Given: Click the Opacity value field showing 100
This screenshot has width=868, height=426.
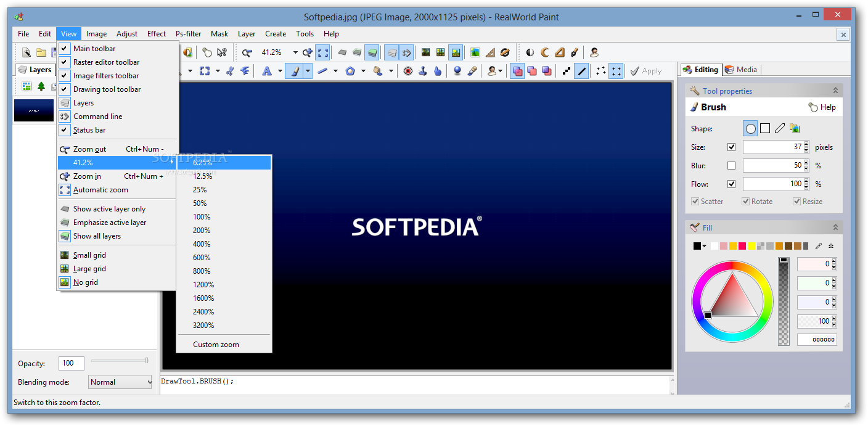Looking at the screenshot, I should [x=71, y=363].
